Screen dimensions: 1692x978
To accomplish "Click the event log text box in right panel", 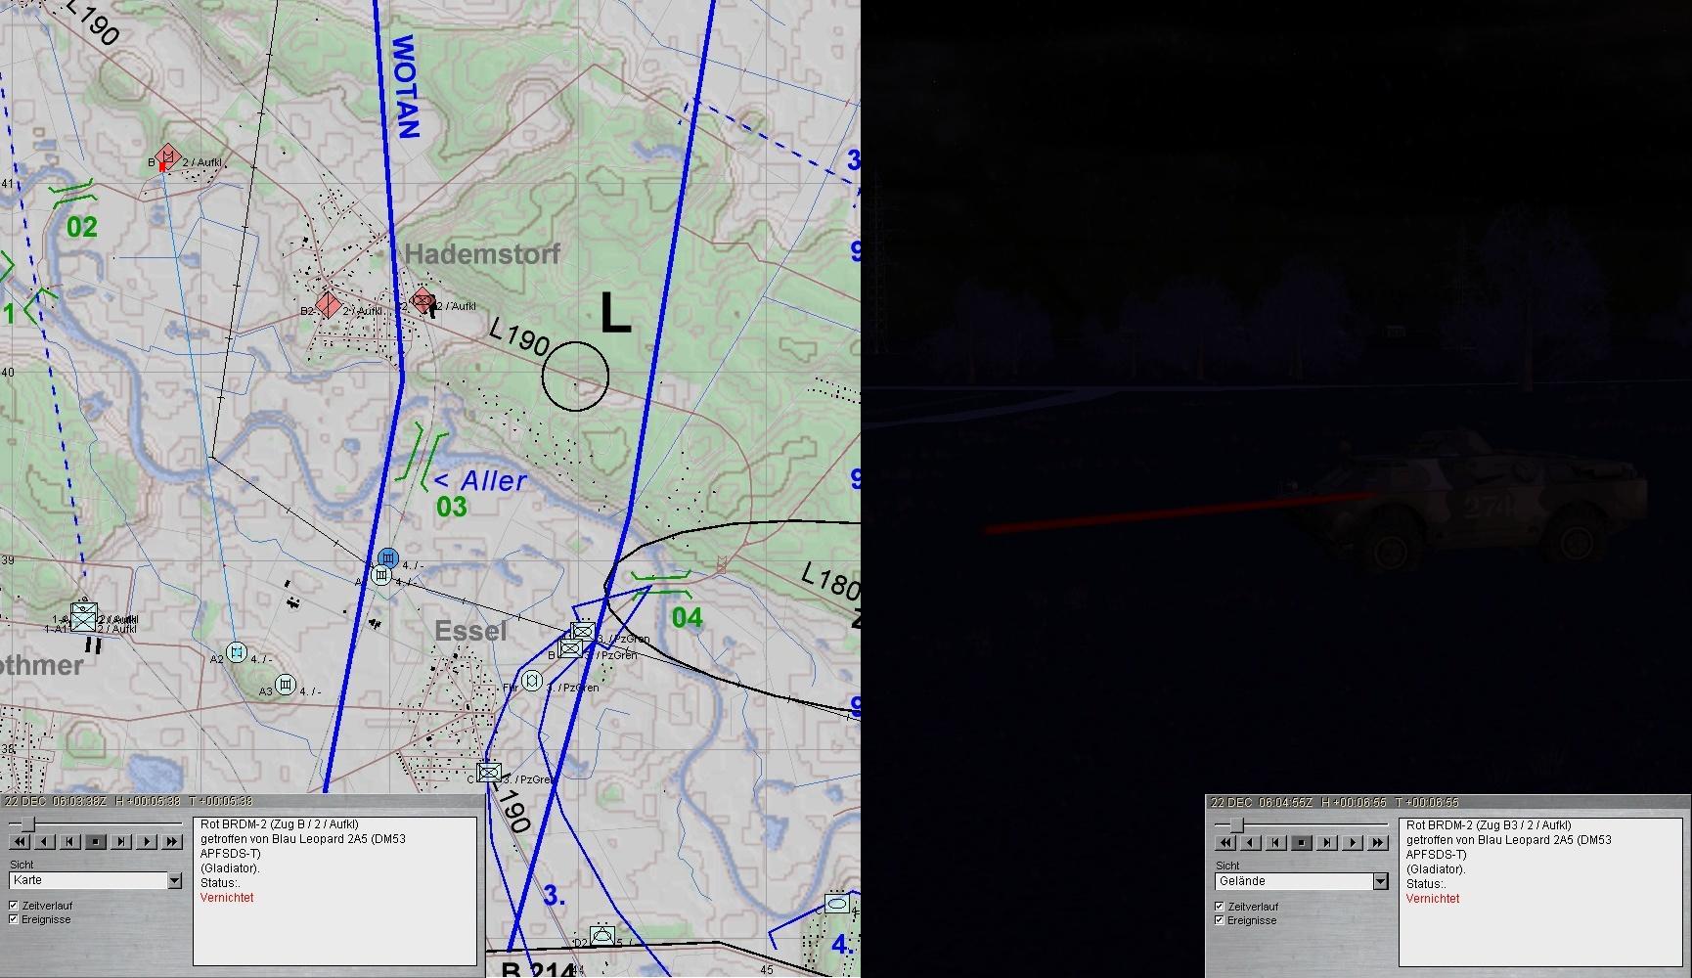I will [x=1543, y=890].
